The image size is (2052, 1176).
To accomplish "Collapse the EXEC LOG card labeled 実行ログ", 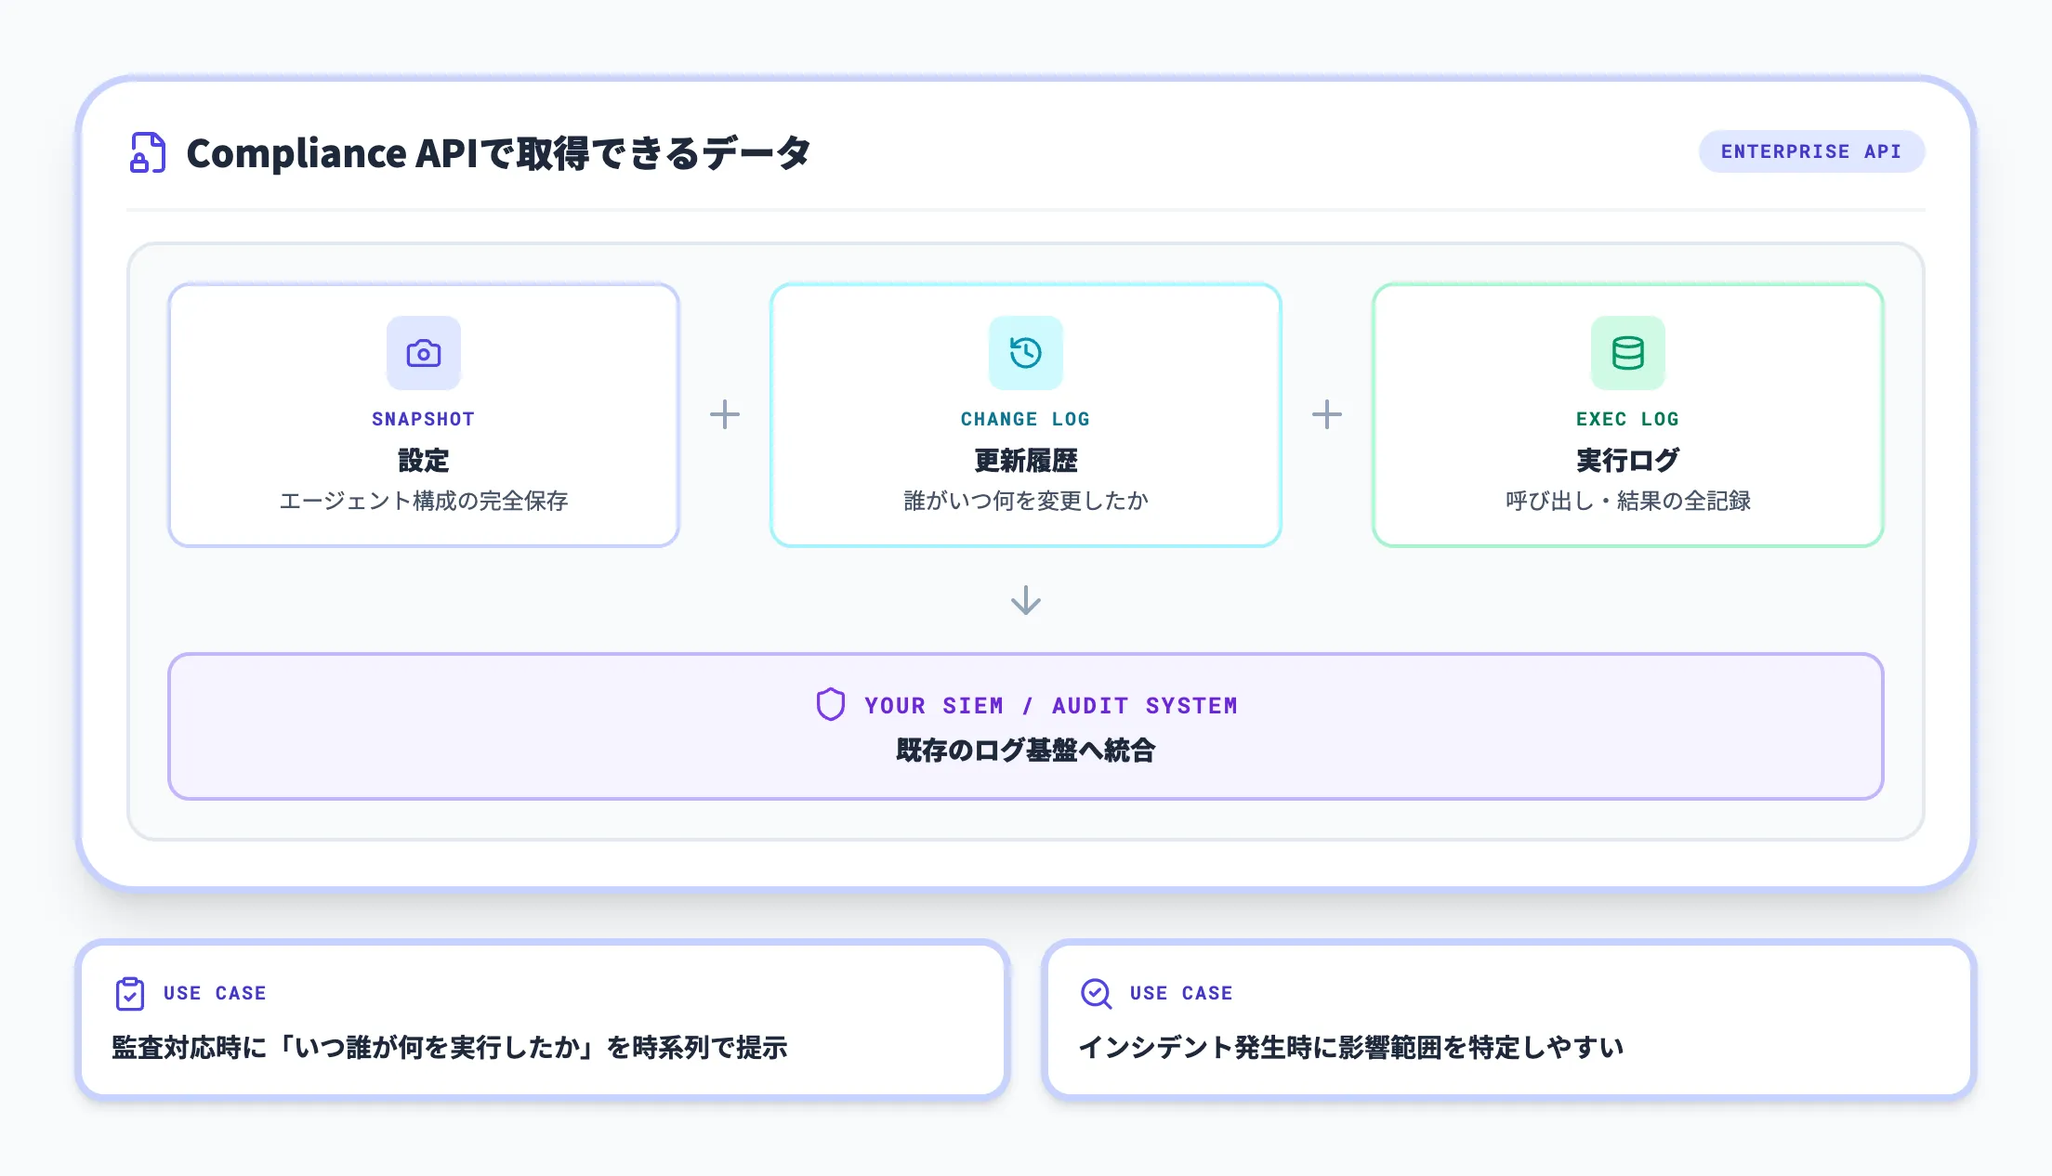I will (x=1627, y=414).
